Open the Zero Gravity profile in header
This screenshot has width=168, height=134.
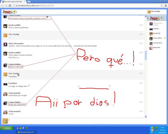[x=154, y=11]
